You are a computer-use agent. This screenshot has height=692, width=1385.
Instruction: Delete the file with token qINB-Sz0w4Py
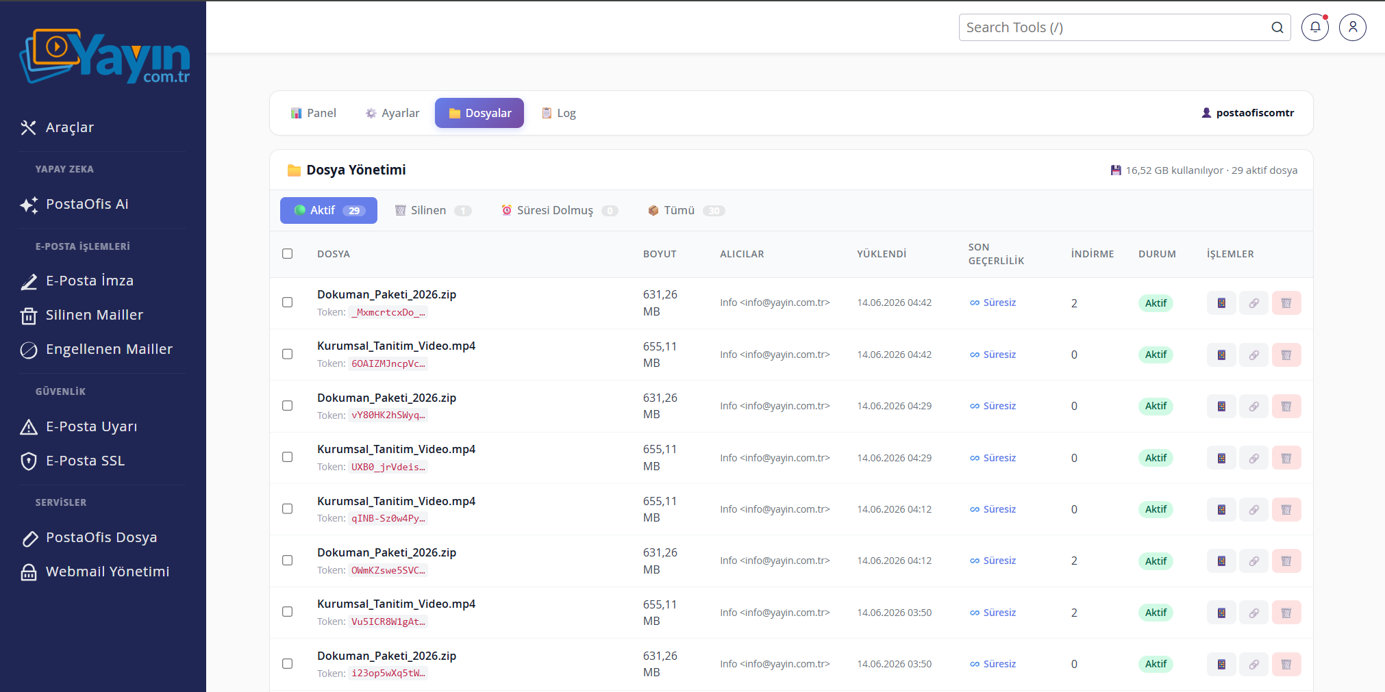pyautogui.click(x=1286, y=509)
